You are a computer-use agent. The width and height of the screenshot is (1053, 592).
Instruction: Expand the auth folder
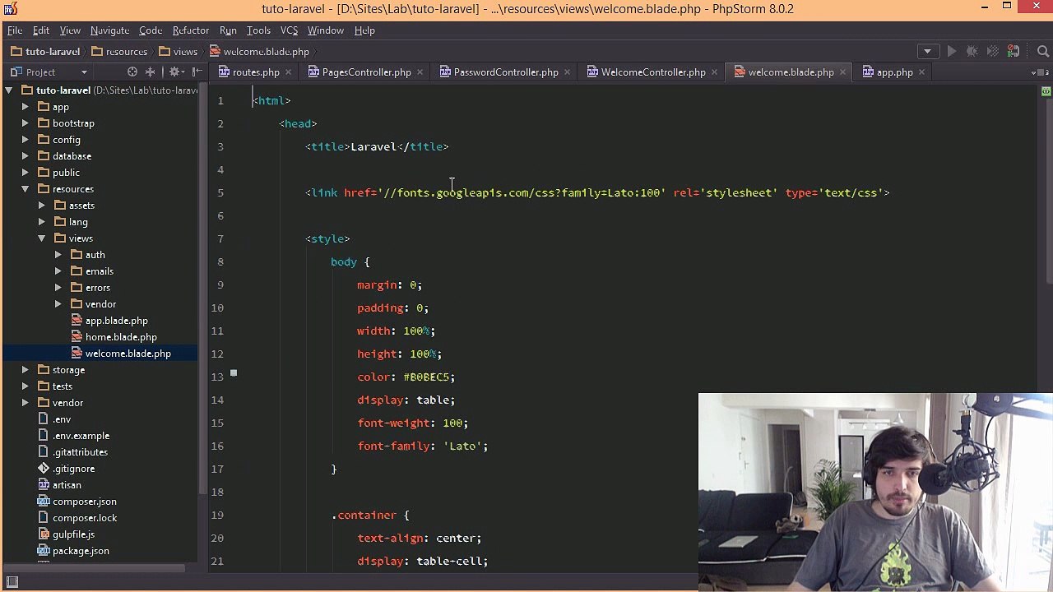pyautogui.click(x=58, y=255)
